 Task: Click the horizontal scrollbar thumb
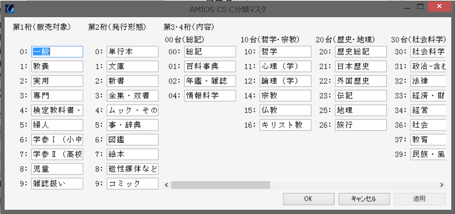[x=221, y=185]
